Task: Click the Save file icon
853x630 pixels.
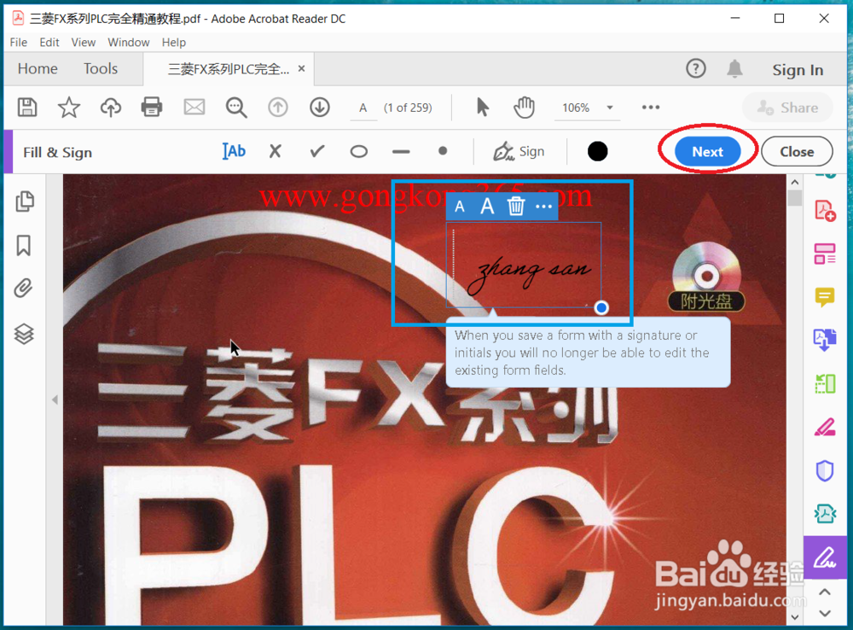Action: coord(27,108)
